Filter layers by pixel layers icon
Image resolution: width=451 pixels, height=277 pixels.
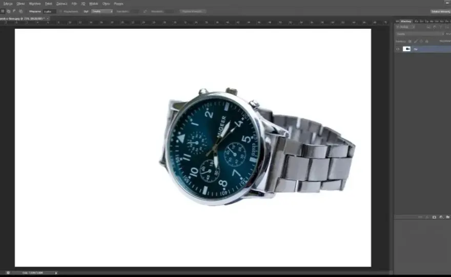[428, 27]
